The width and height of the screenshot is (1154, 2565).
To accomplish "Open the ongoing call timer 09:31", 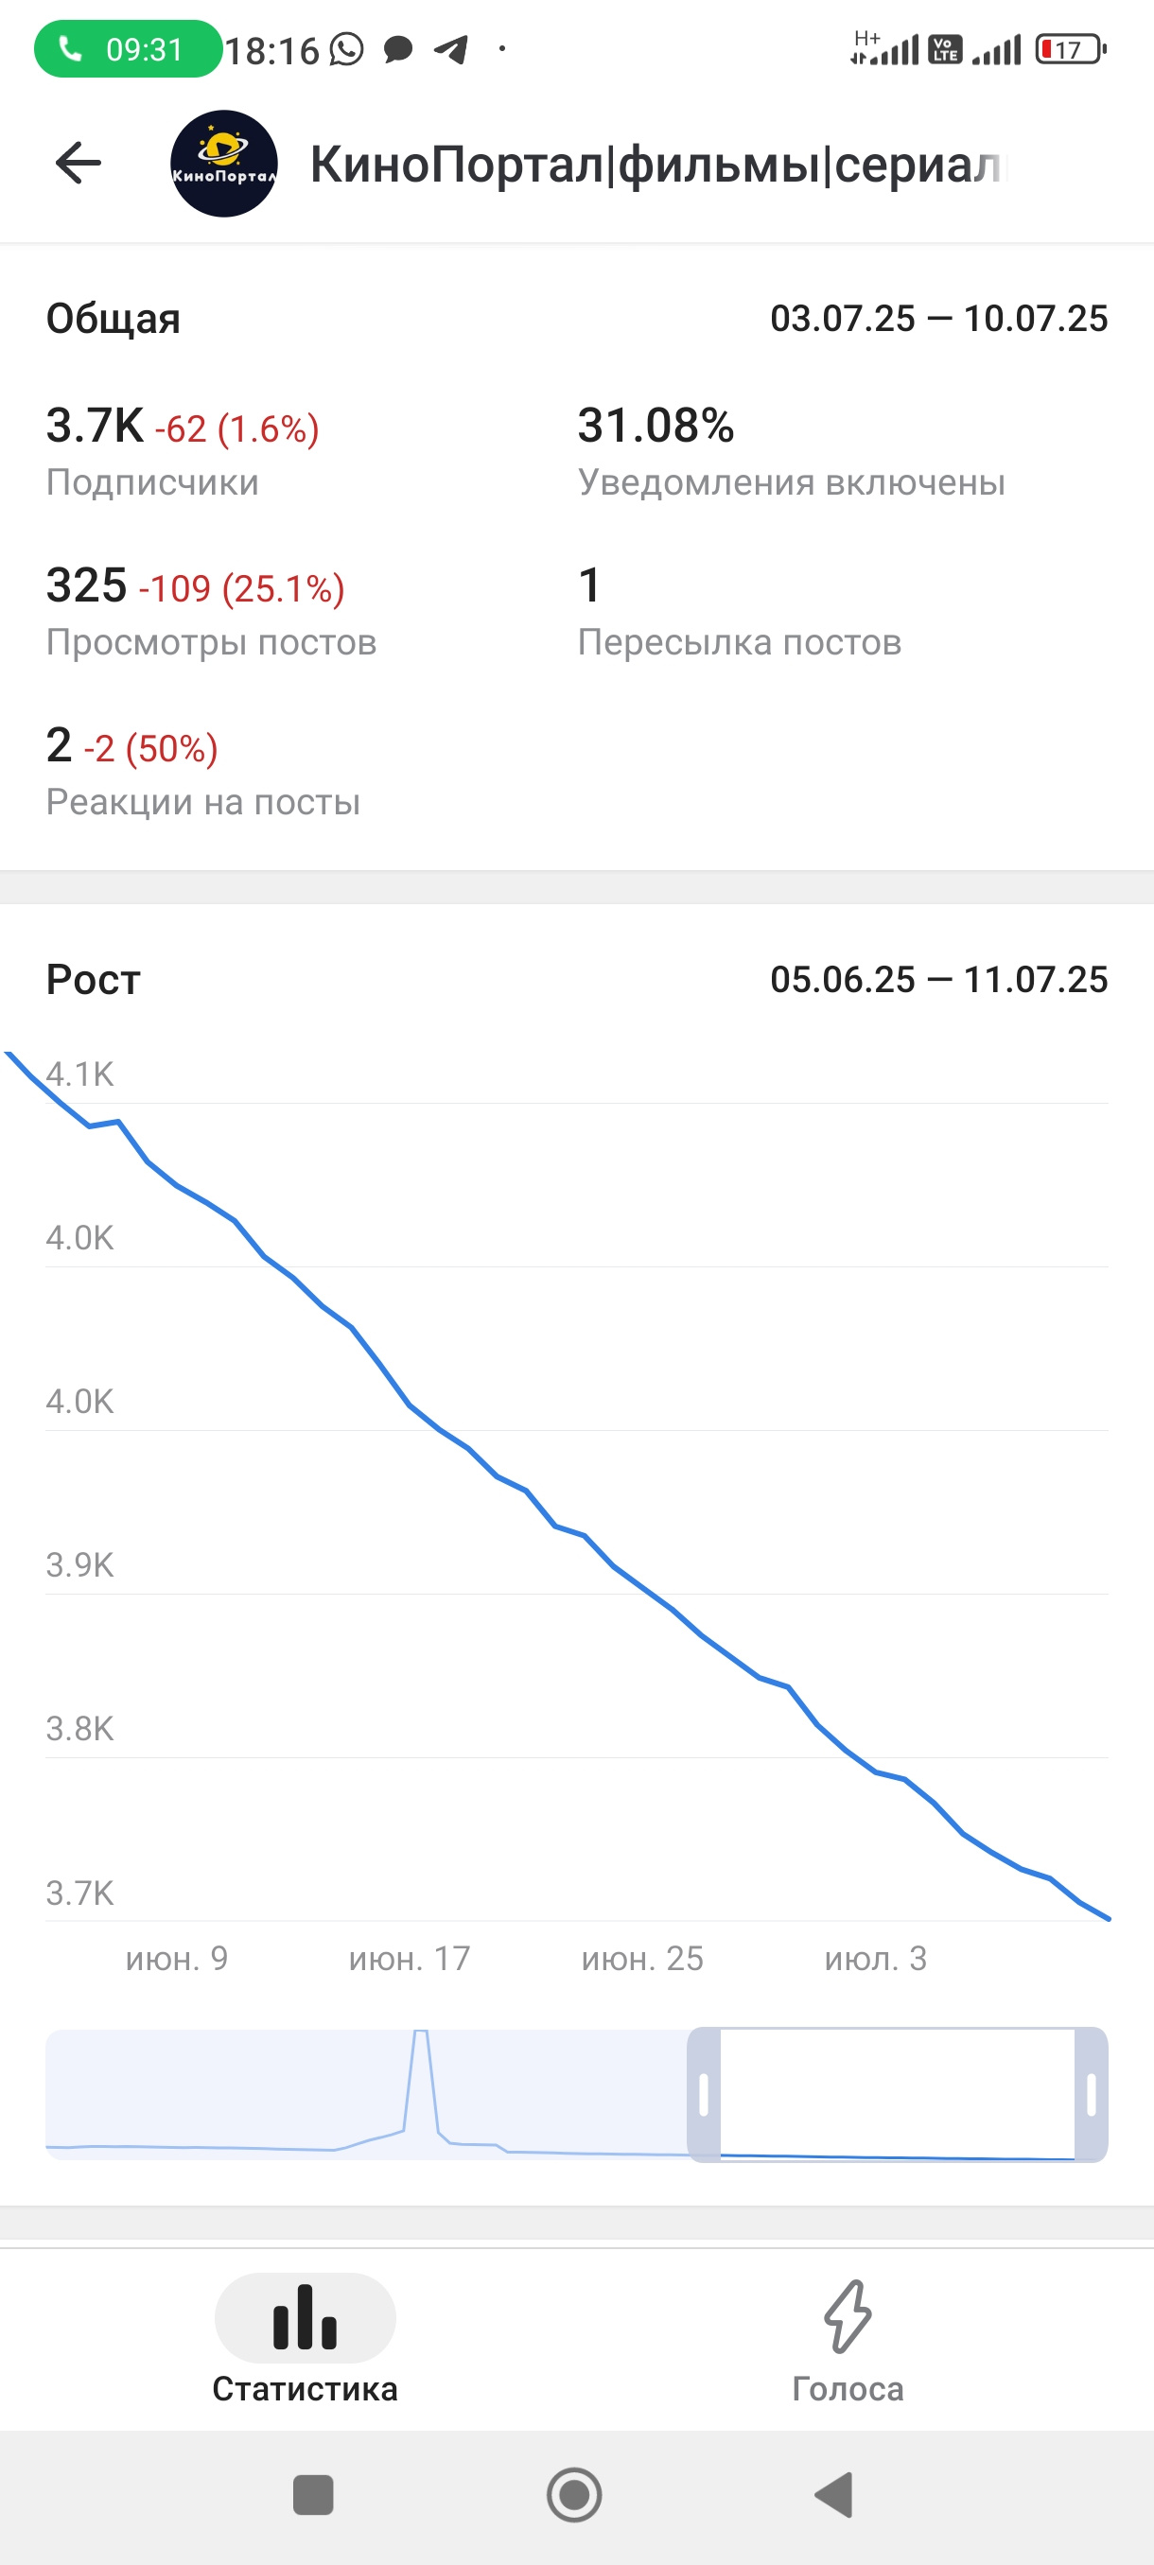I will (x=129, y=49).
